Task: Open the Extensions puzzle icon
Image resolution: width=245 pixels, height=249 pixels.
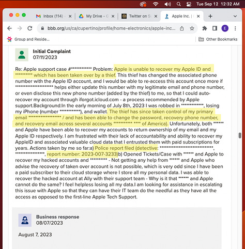Action: (205, 28)
